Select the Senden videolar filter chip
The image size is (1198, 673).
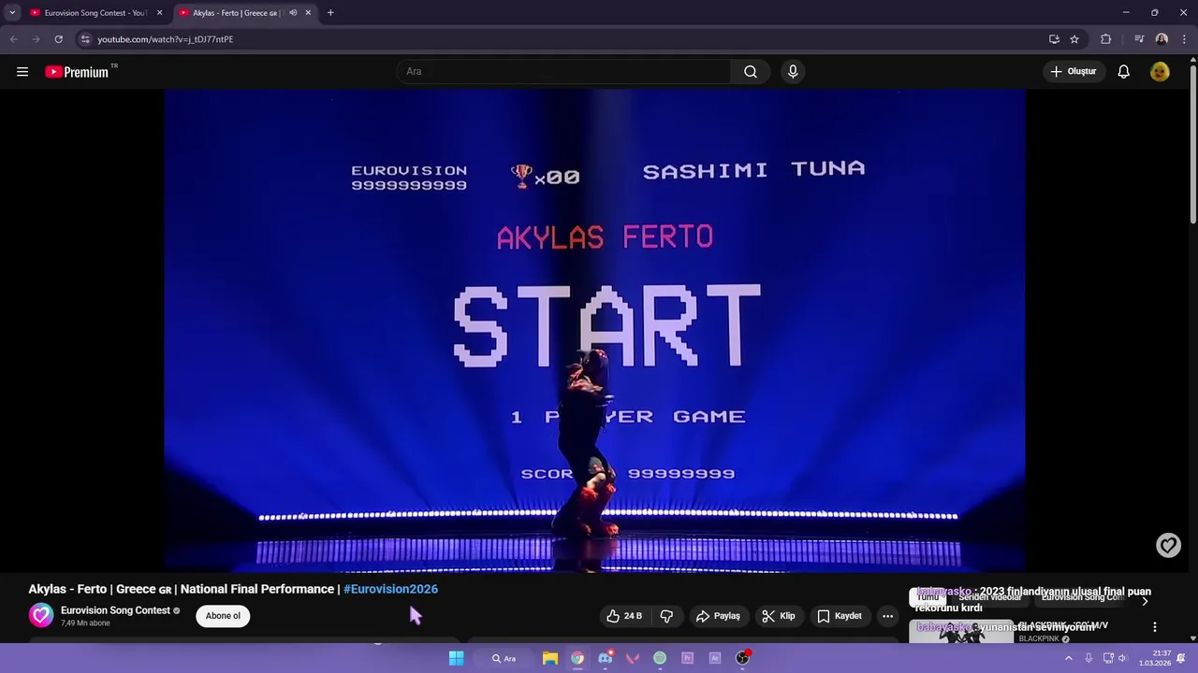click(x=989, y=597)
